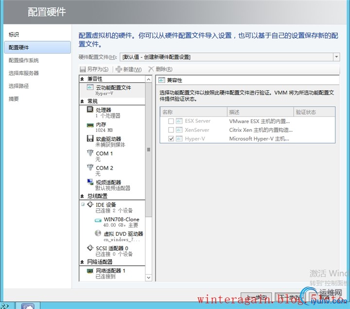
Task: Open the taskbar application icon
Action: tap(28, 306)
